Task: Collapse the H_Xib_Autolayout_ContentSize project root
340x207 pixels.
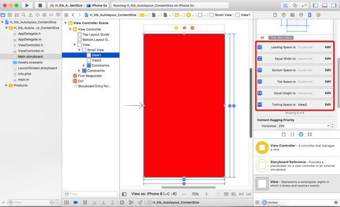Action: (x=3, y=22)
